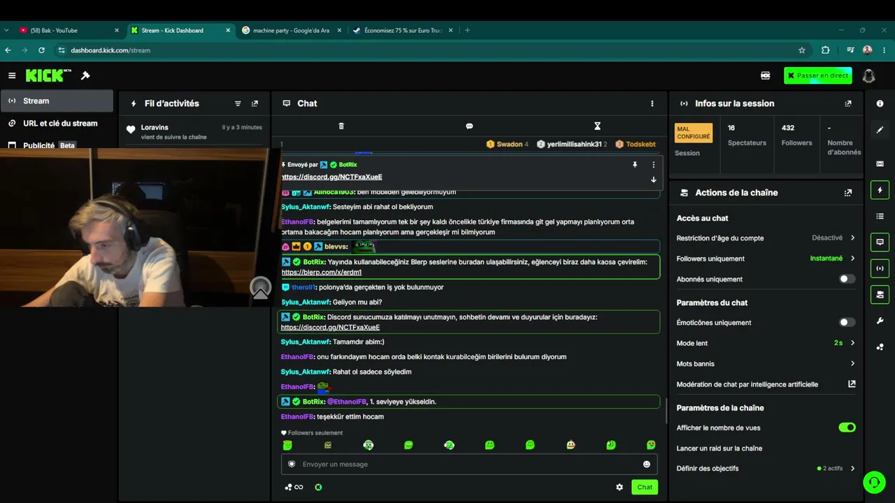The height and width of the screenshot is (503, 895).
Task: Open the blerp.com/x/erdm1 link
Action: point(322,272)
